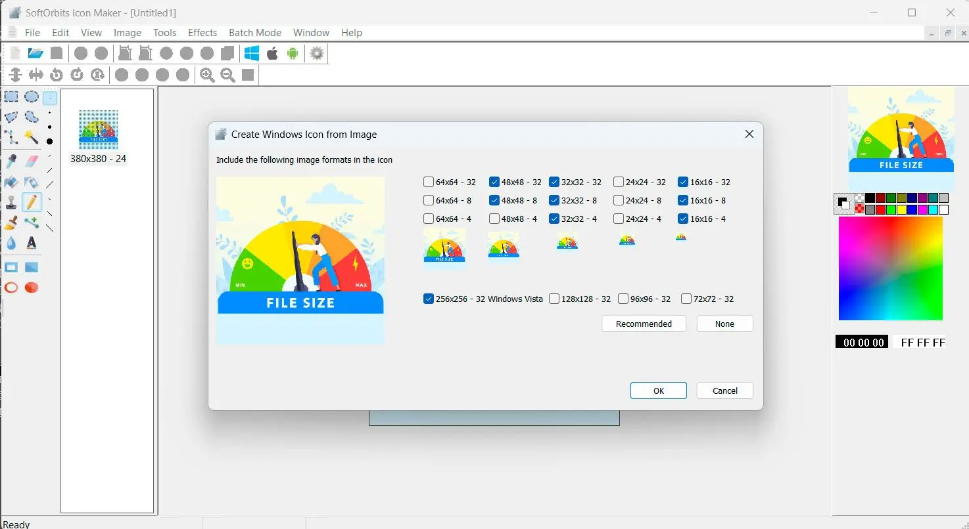Disable the 48x48 - 32 format checkbox

(494, 182)
